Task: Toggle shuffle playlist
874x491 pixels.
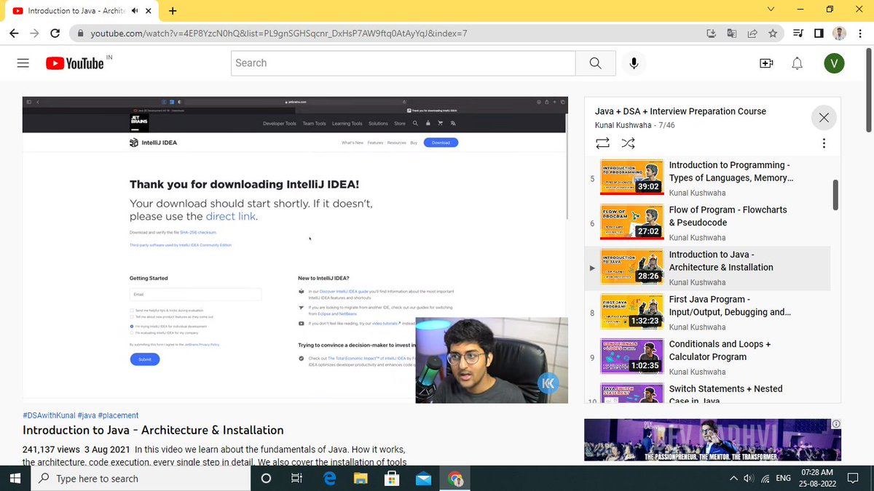Action: [628, 143]
